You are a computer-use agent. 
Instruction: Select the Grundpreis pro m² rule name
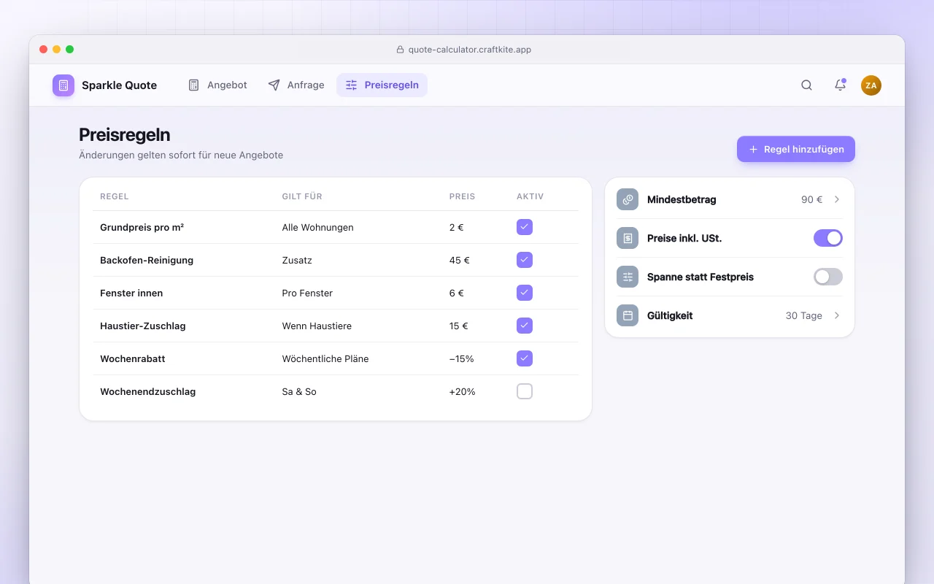point(142,227)
